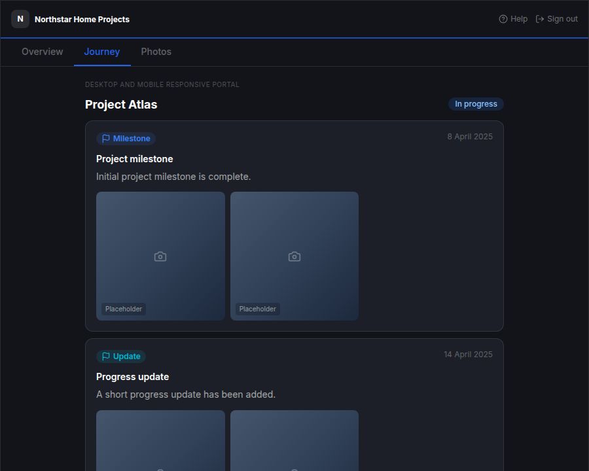
Task: Open first Progress update photo thumbnail
Action: pos(160,440)
